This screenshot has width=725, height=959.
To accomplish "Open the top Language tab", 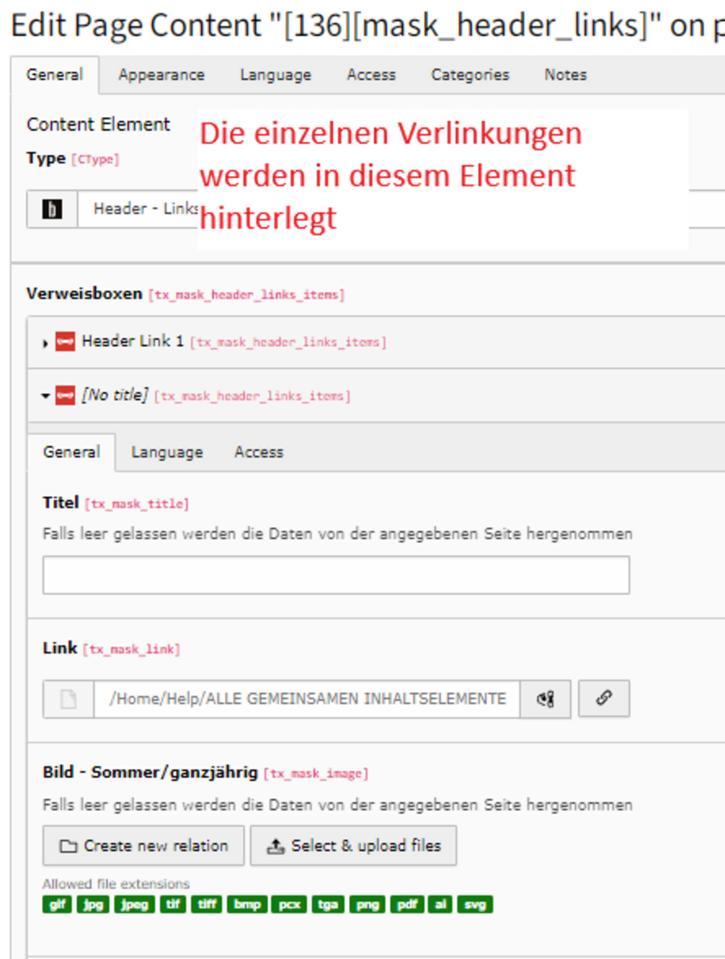I will pos(276,75).
